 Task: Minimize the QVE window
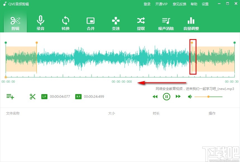pos(219,4)
